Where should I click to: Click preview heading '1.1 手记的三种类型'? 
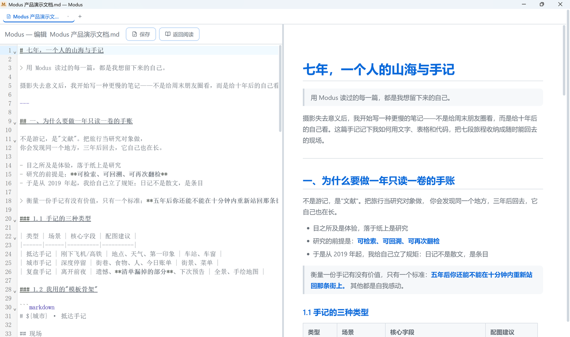[x=336, y=312]
